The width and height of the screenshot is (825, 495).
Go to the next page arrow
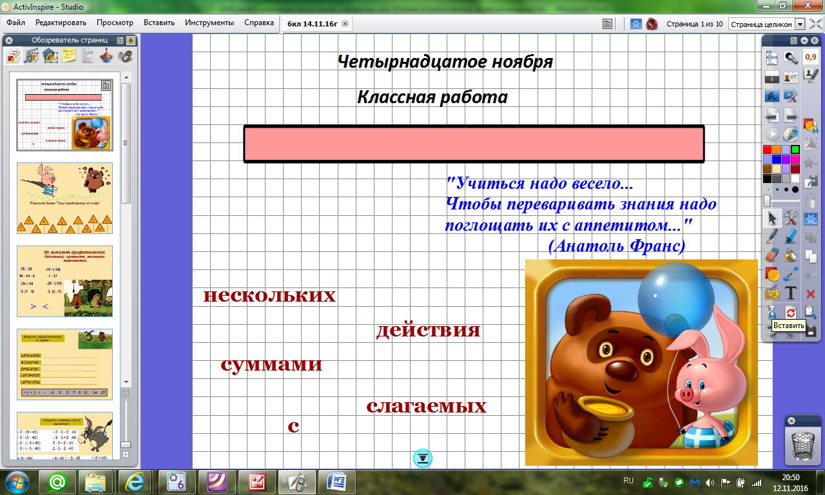[x=791, y=116]
